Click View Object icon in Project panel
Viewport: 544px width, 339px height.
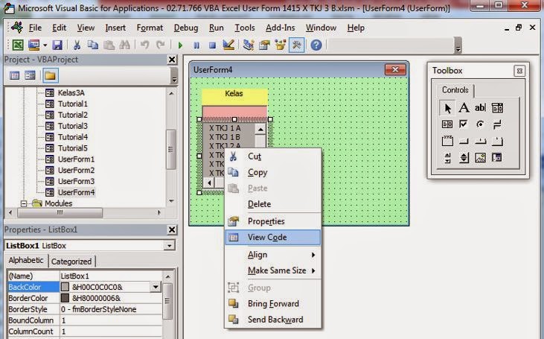pos(31,75)
